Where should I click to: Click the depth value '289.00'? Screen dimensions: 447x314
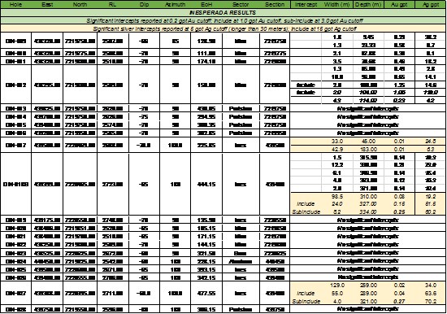(368, 293)
